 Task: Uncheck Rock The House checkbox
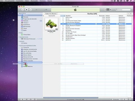click(66, 32)
